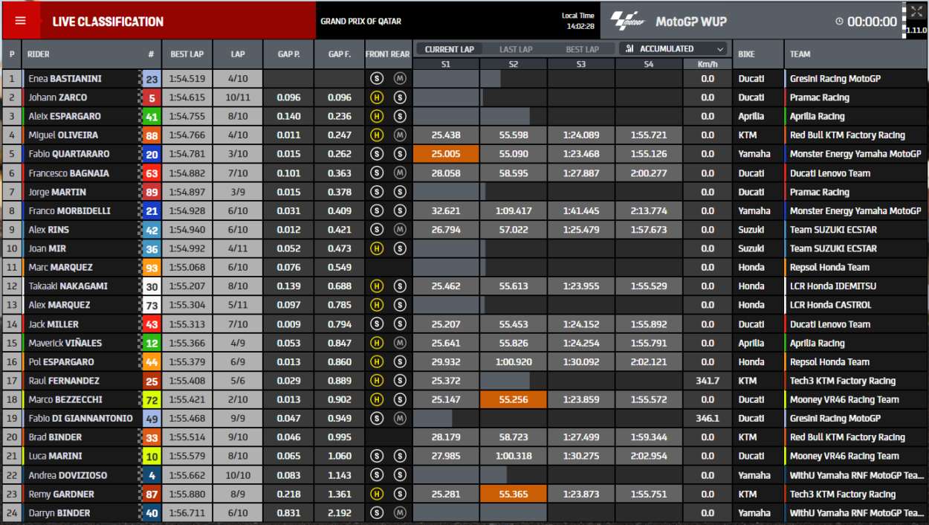Click the fullscreen expand icon
Viewport: 929px width, 525px height.
(x=916, y=11)
